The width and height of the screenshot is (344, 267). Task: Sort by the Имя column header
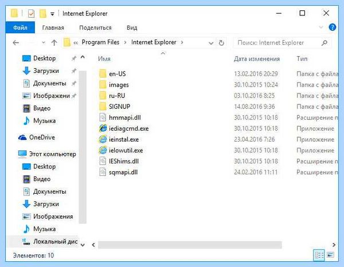coord(104,59)
